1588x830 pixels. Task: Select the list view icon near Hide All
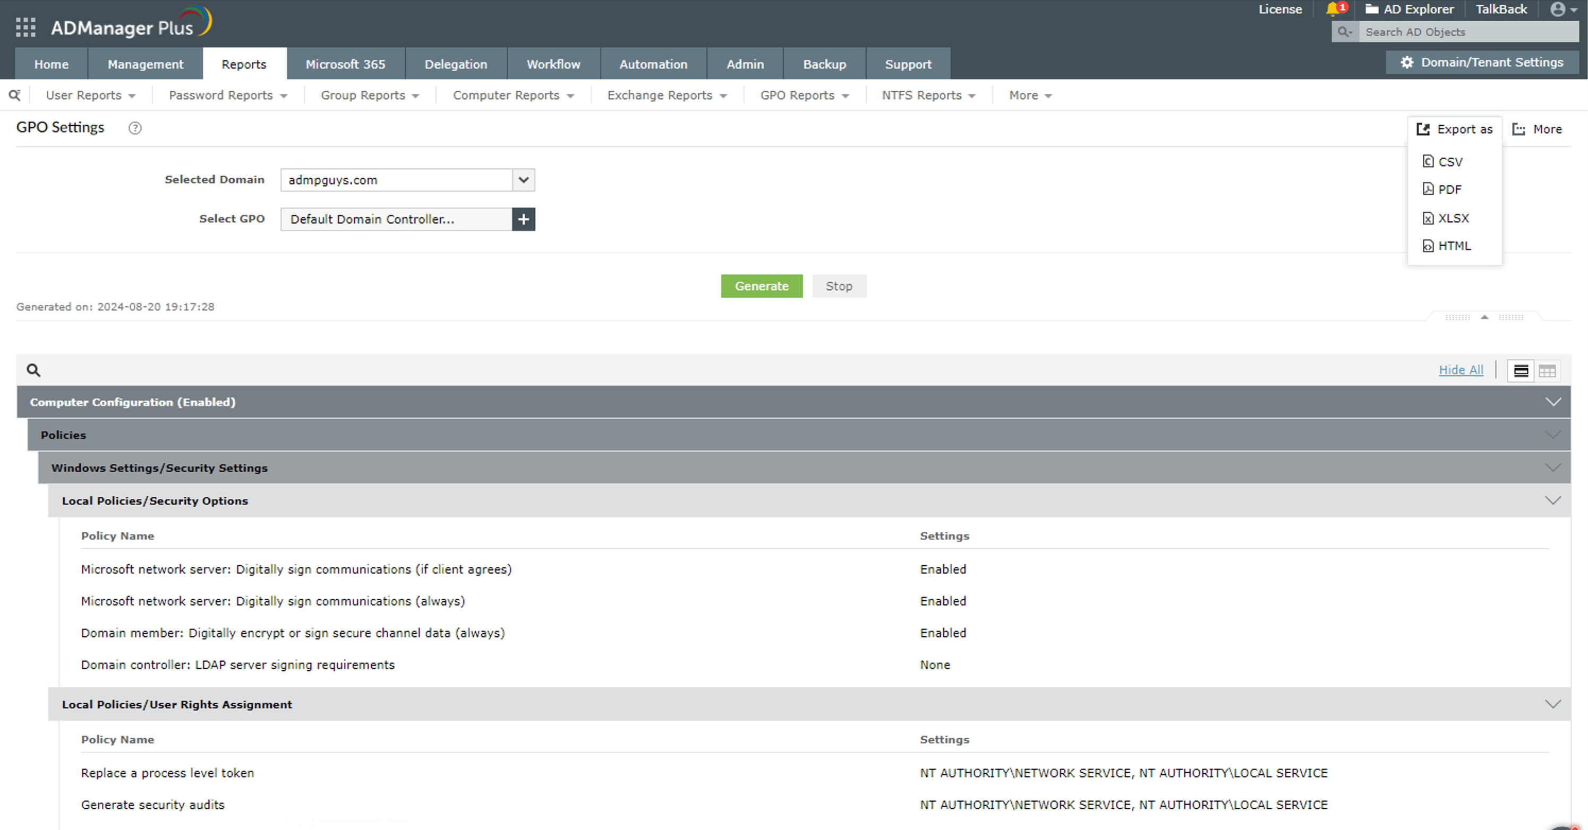[x=1521, y=370]
